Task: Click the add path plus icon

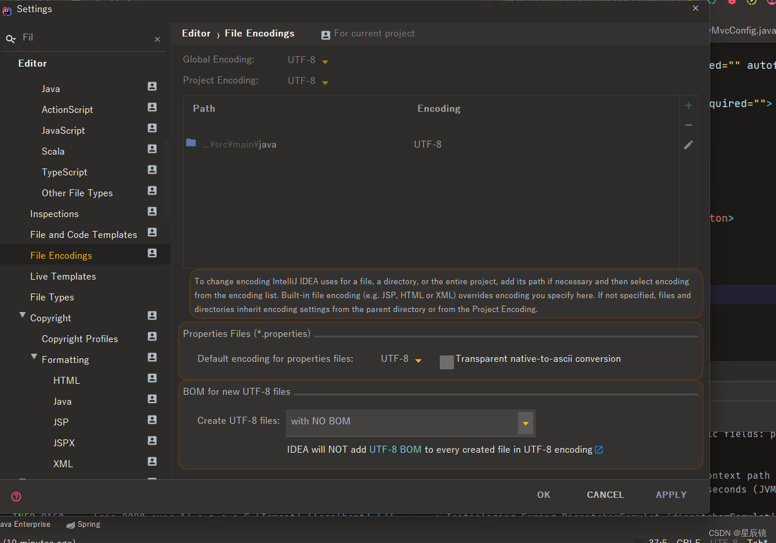Action: coord(689,105)
